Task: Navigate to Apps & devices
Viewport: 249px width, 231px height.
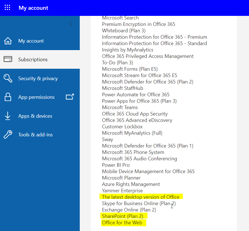Action: tap(40, 116)
